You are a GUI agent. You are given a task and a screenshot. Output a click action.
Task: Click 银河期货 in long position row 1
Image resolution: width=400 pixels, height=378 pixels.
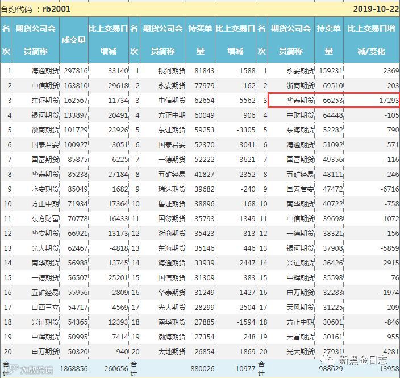(x=172, y=70)
